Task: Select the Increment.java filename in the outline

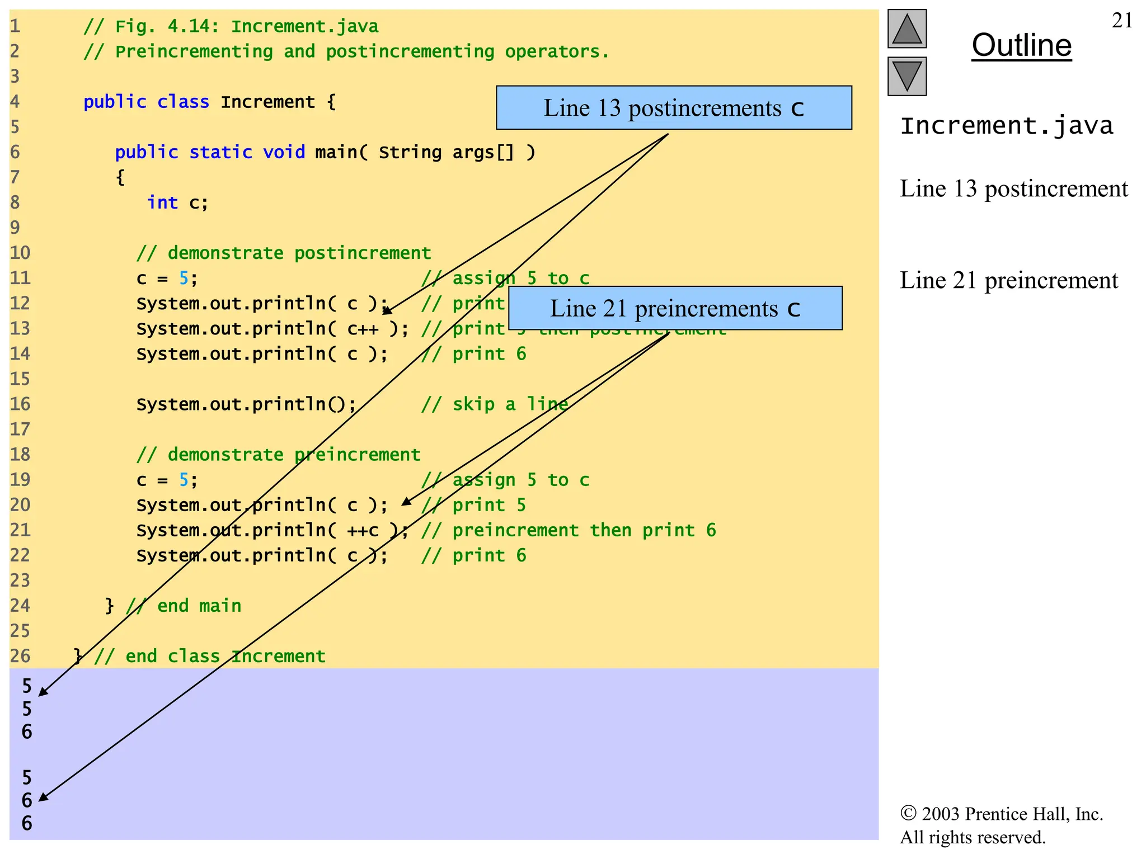Action: (1007, 125)
